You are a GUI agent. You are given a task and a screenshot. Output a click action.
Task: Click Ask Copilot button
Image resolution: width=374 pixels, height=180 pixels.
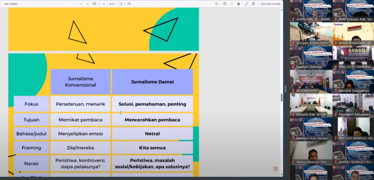click(11, 4)
